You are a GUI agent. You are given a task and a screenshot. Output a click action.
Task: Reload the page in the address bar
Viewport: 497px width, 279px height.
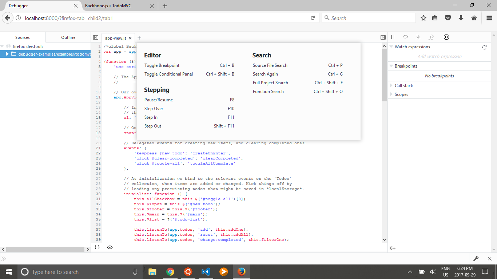313,18
